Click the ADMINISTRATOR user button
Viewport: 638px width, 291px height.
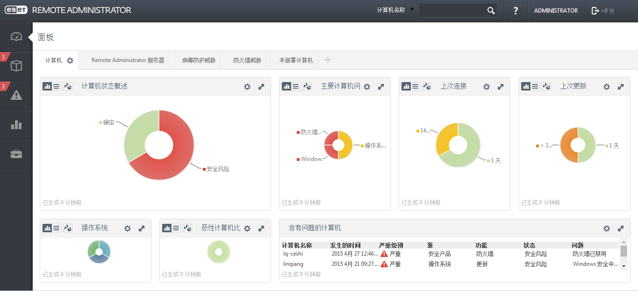(x=556, y=11)
